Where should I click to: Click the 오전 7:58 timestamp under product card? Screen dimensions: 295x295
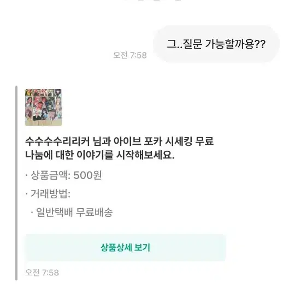(x=42, y=273)
